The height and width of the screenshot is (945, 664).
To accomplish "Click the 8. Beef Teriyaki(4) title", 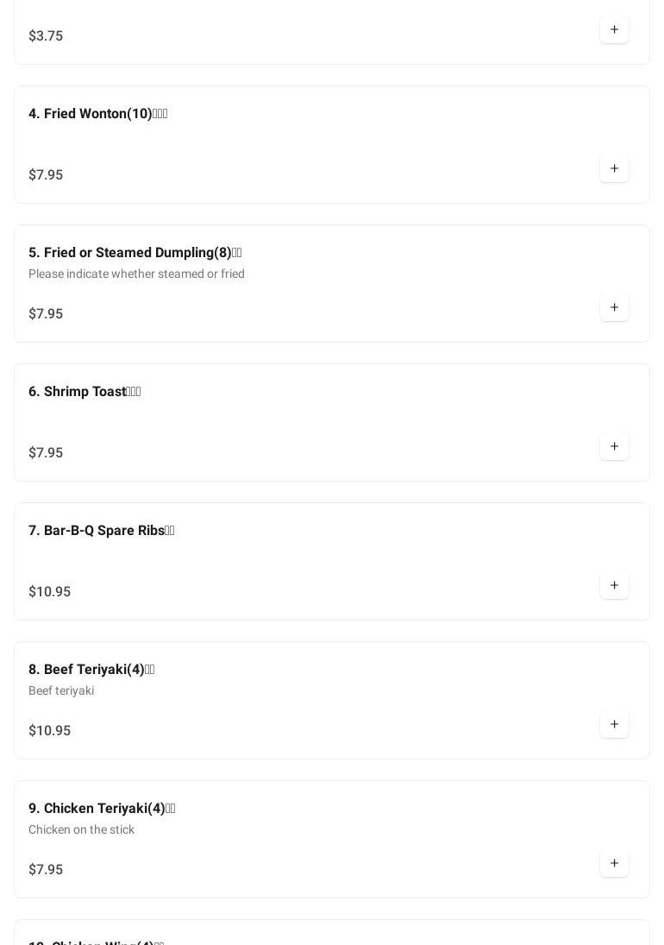I will [x=91, y=670].
